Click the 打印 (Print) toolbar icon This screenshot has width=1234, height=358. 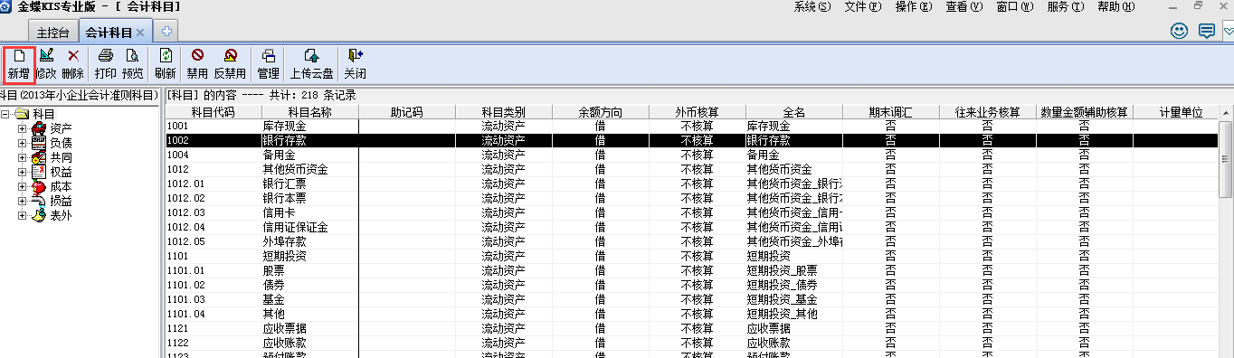pyautogui.click(x=105, y=63)
